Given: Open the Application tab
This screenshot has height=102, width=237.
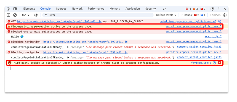Looking at the screenshot, I should pyautogui.click(x=132, y=9).
